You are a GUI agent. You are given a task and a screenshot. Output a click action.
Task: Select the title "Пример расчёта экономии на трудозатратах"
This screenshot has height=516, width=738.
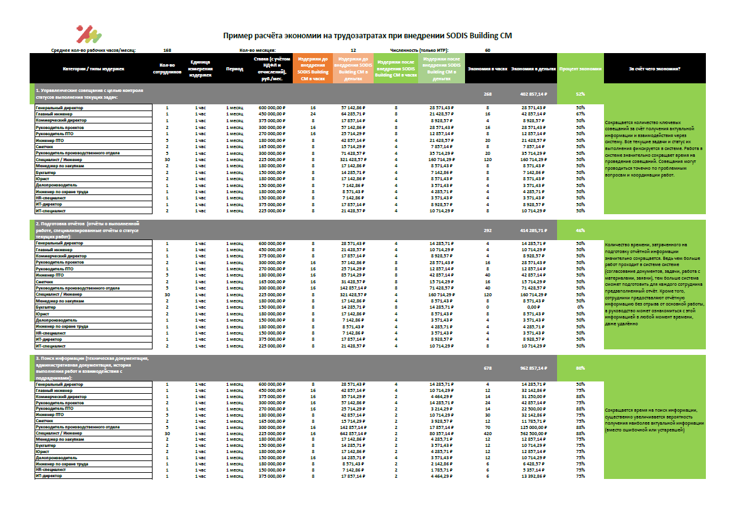coord(369,36)
